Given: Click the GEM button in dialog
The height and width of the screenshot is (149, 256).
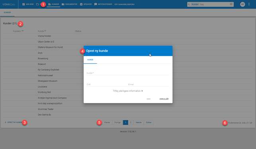Looking at the screenshot, I should tap(149, 99).
